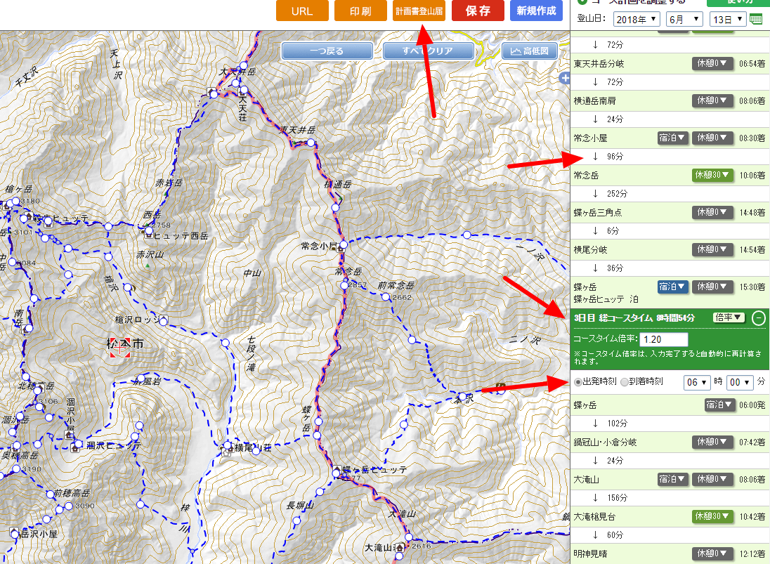Click the red 保存 save button

(478, 11)
